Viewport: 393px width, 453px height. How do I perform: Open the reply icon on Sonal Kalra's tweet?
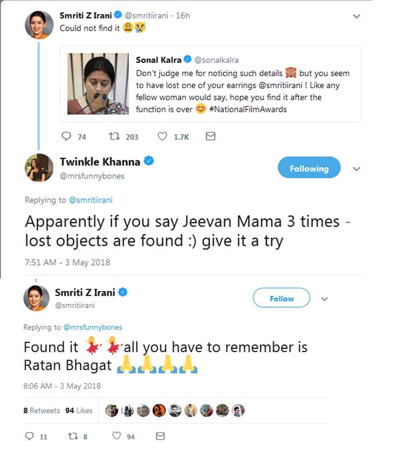click(x=66, y=136)
